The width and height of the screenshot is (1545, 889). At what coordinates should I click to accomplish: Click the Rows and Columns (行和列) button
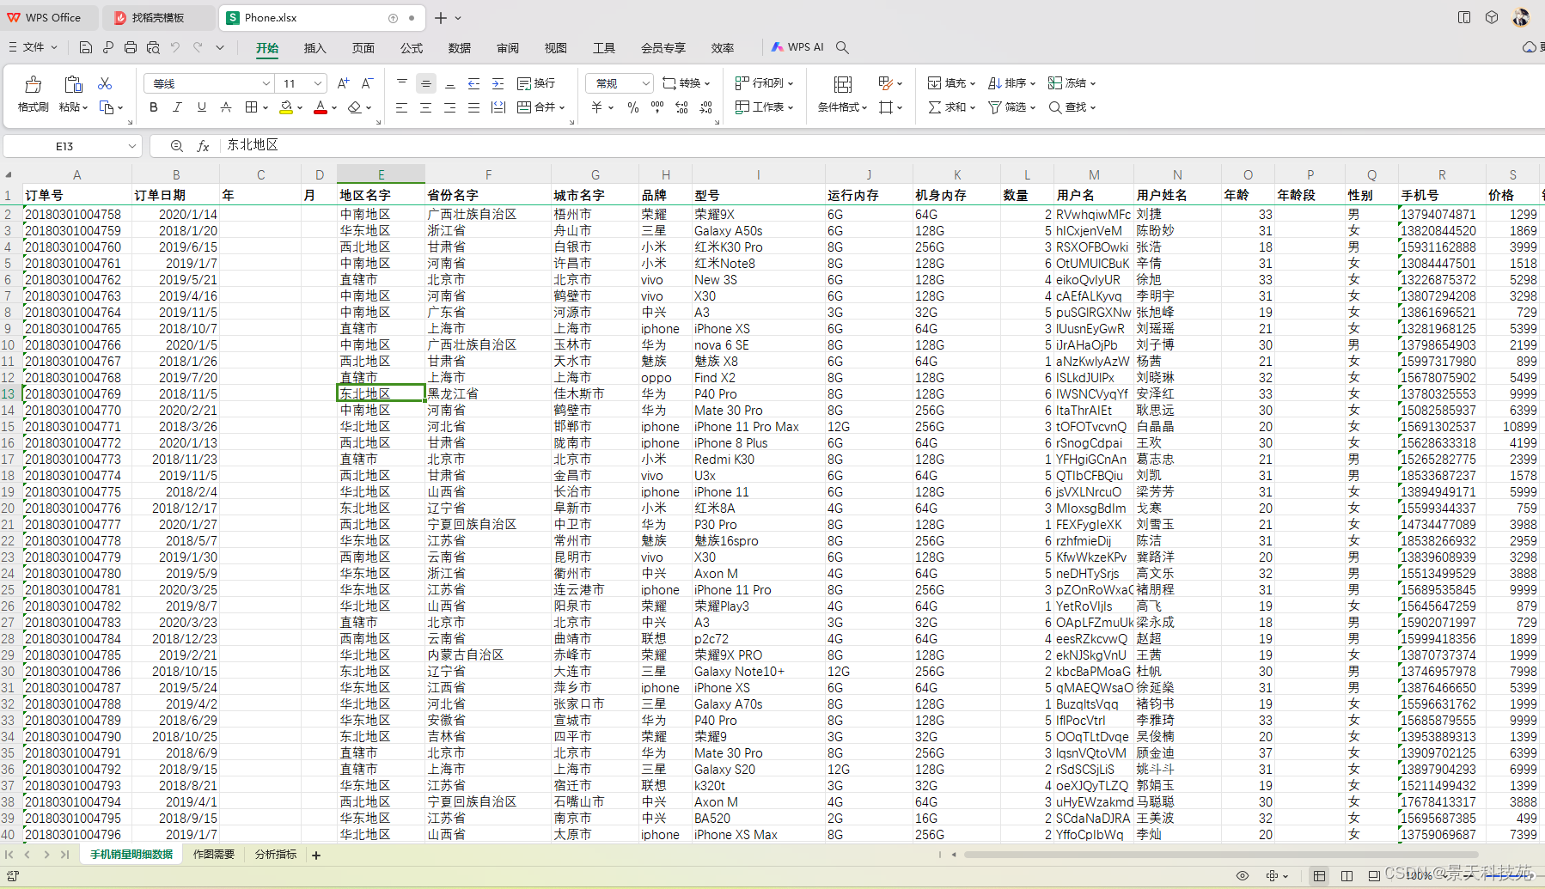(764, 83)
